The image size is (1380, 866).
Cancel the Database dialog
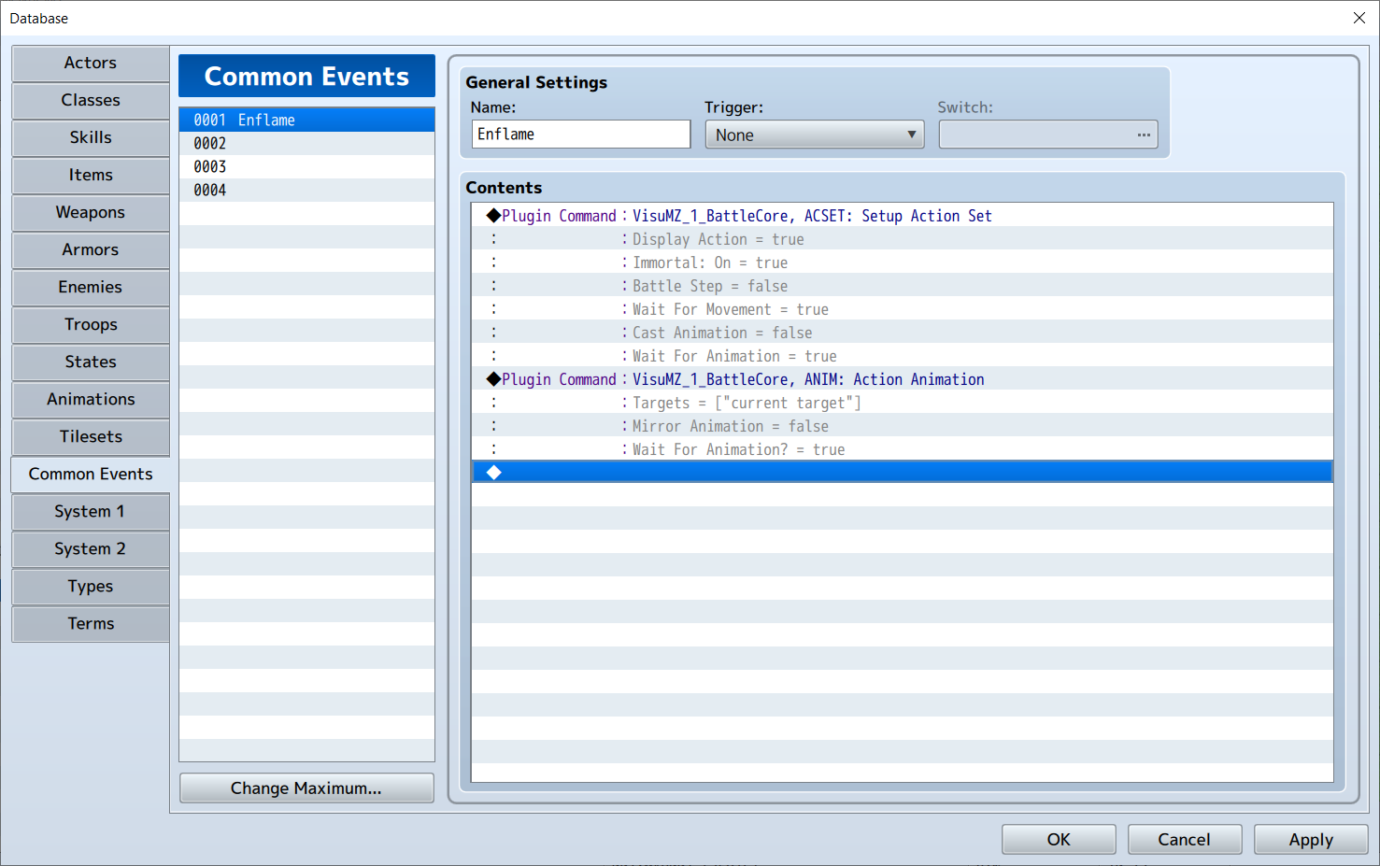[x=1184, y=839]
